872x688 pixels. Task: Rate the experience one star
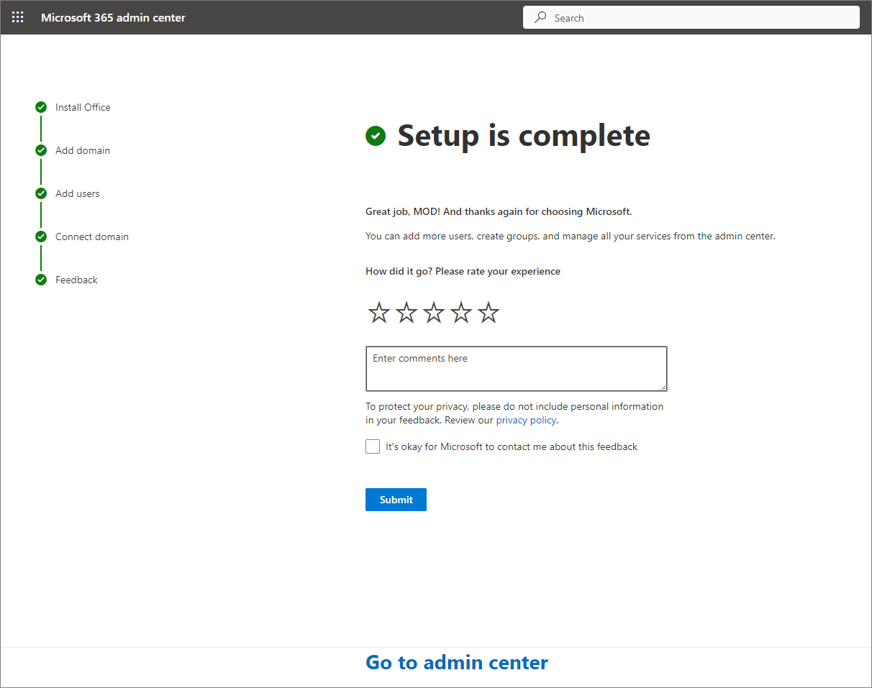379,312
